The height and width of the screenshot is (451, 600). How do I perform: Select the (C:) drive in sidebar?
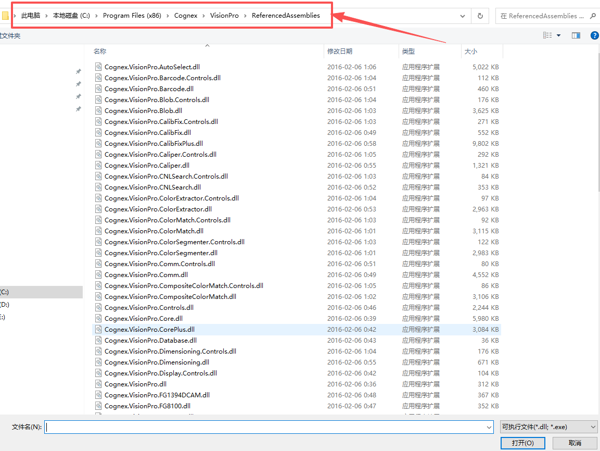click(x=41, y=292)
